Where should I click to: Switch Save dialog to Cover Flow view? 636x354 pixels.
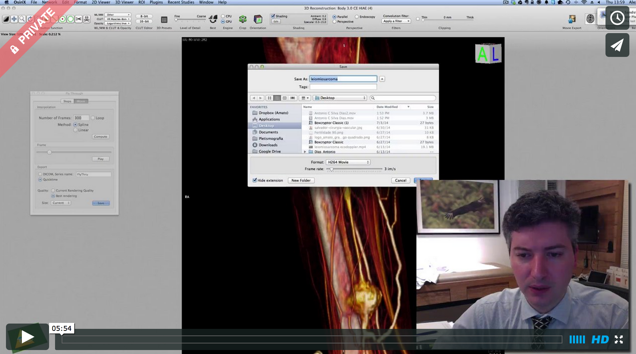pyautogui.click(x=292, y=98)
